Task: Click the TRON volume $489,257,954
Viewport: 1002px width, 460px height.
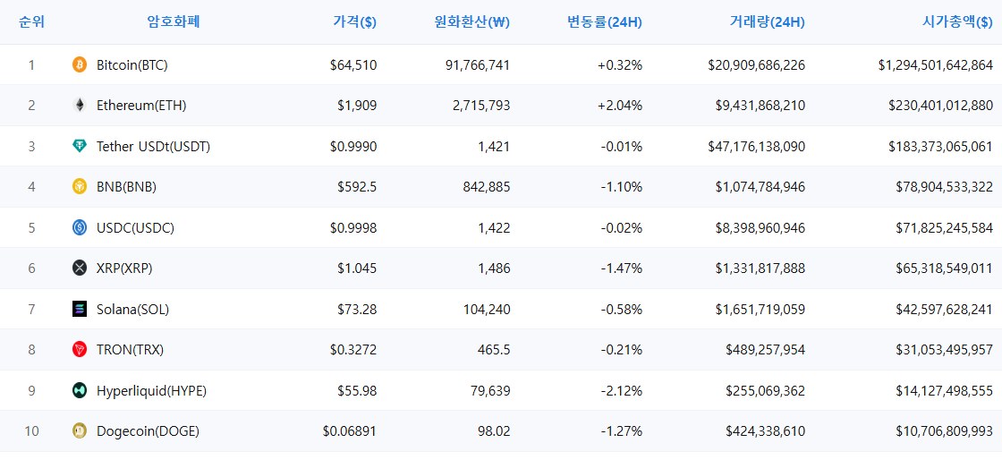Action: tap(766, 349)
